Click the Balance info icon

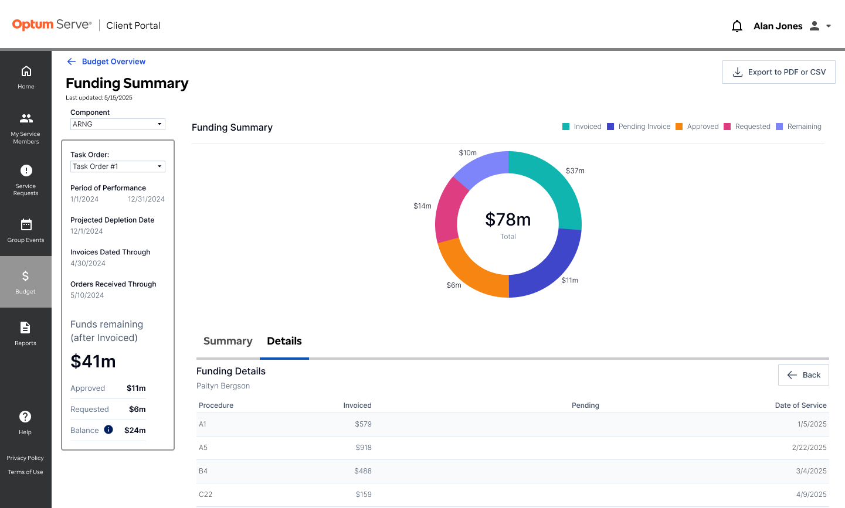tap(108, 429)
